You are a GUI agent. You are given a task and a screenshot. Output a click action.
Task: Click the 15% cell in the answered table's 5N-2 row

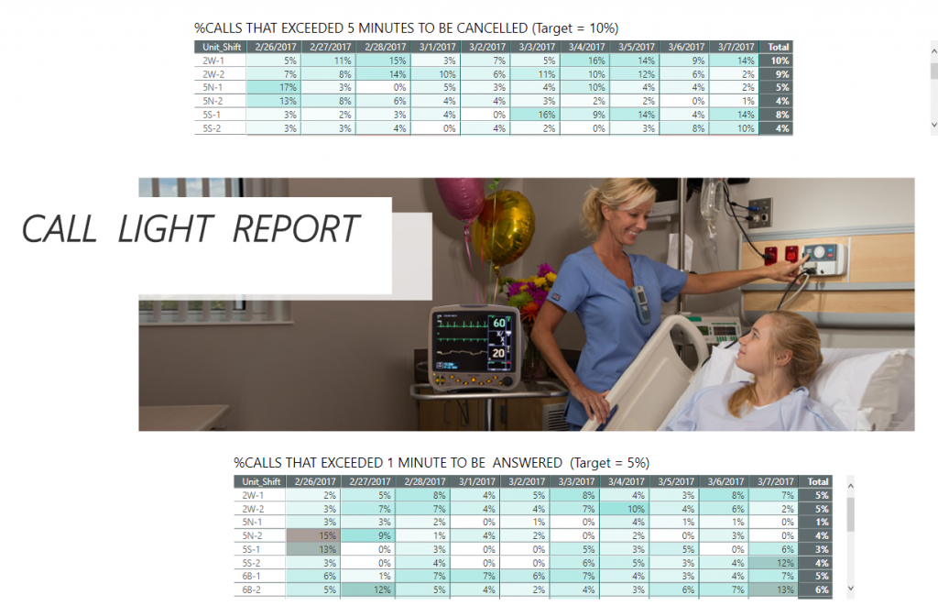pos(312,535)
